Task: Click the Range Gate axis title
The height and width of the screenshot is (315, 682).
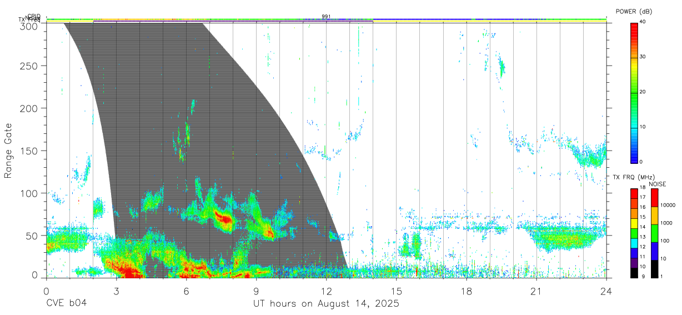Action: 8,151
